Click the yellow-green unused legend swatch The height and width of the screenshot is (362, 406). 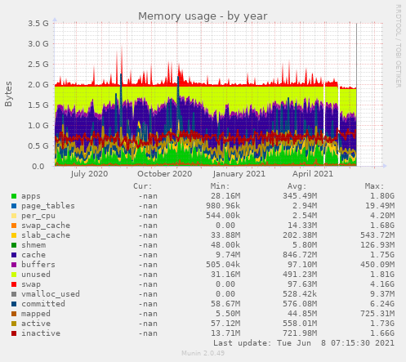14,275
